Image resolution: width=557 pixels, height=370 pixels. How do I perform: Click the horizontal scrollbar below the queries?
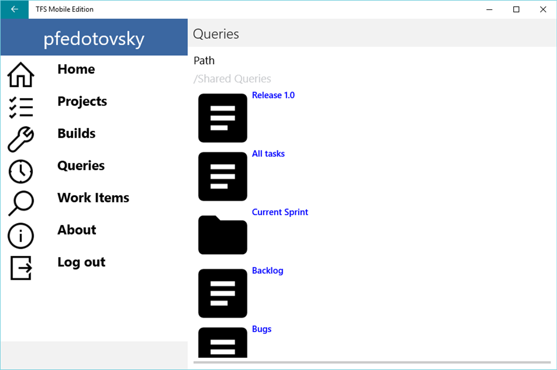[372, 362]
